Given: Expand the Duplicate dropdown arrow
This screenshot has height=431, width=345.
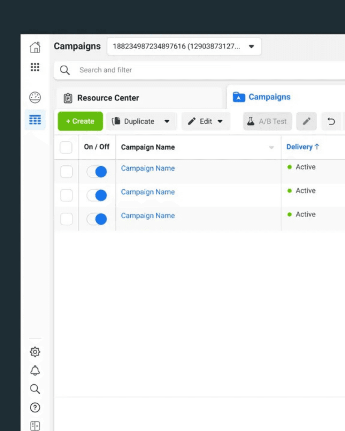Looking at the screenshot, I should [167, 121].
